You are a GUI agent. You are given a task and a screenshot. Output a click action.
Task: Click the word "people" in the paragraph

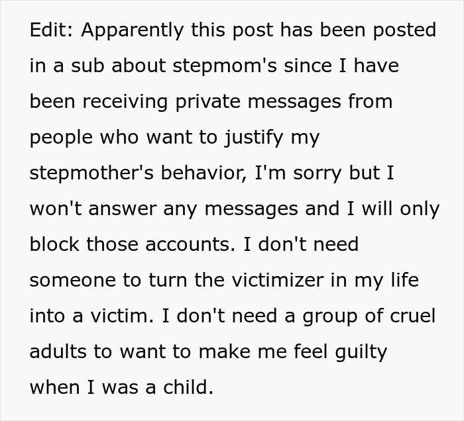60,138
